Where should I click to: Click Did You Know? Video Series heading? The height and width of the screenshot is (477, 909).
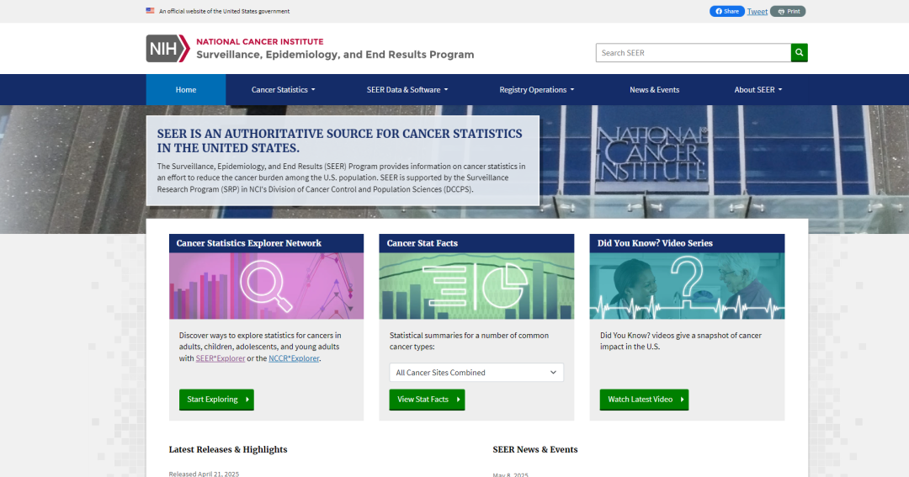tap(655, 243)
